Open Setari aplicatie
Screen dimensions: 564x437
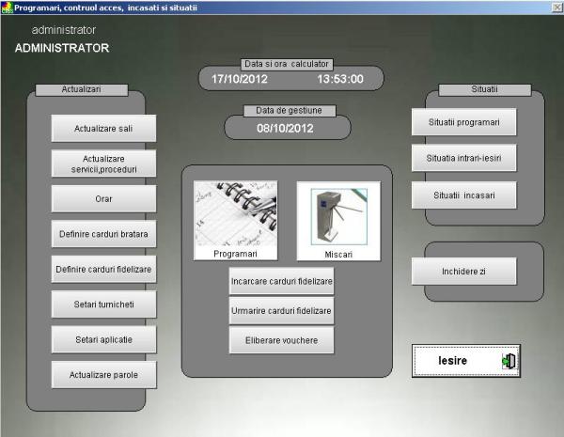[103, 339]
